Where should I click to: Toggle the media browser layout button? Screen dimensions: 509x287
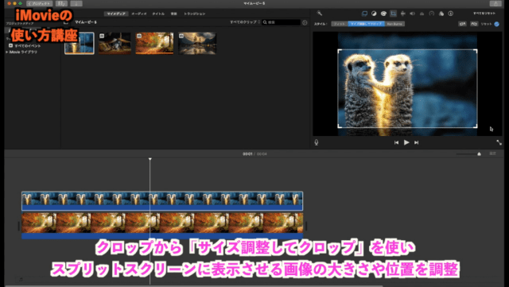pos(61,3)
